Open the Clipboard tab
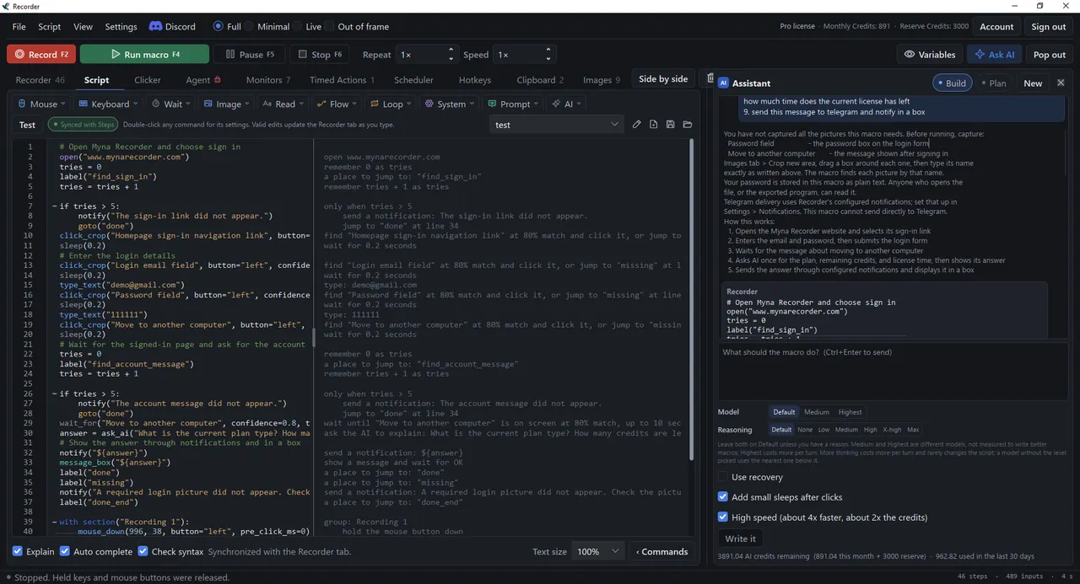The height and width of the screenshot is (584, 1080). pyautogui.click(x=540, y=80)
